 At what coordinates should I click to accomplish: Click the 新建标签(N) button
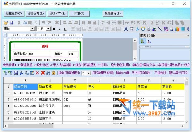(x=14, y=13)
